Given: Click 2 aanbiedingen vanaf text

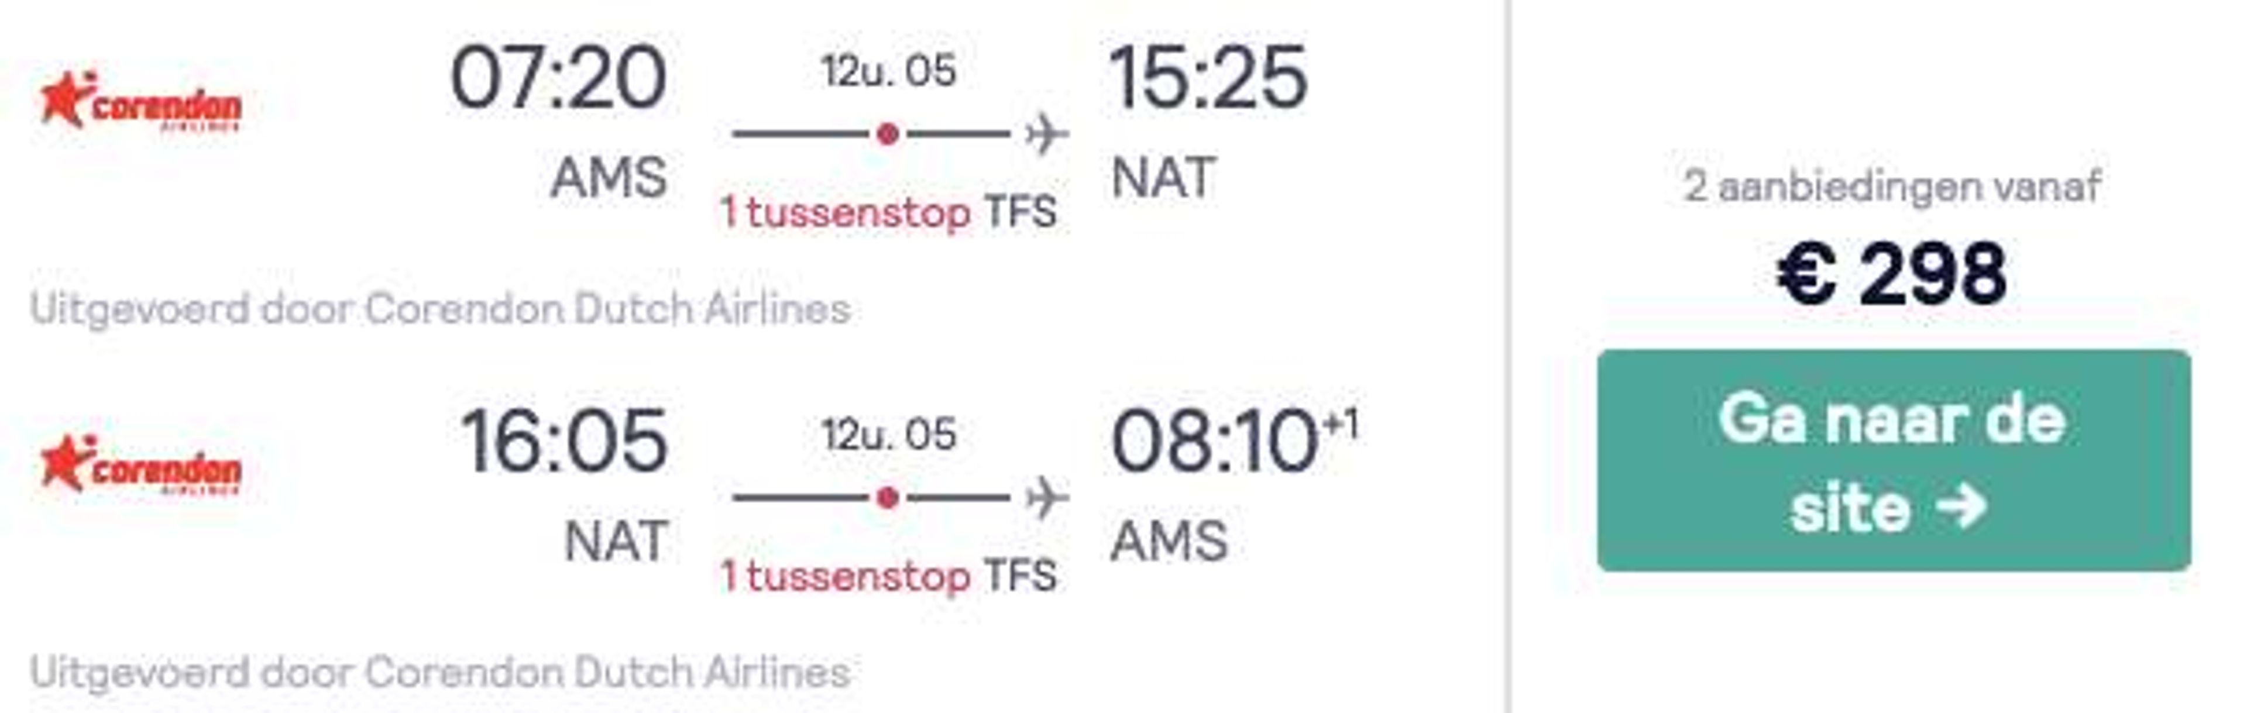Looking at the screenshot, I should (1892, 187).
